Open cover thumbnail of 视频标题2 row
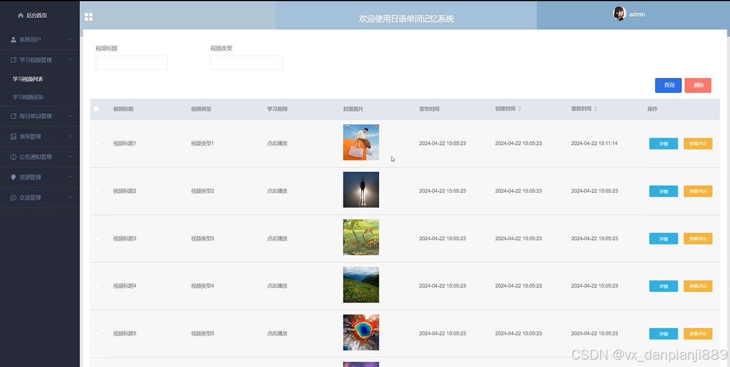The width and height of the screenshot is (730, 367). pos(361,190)
